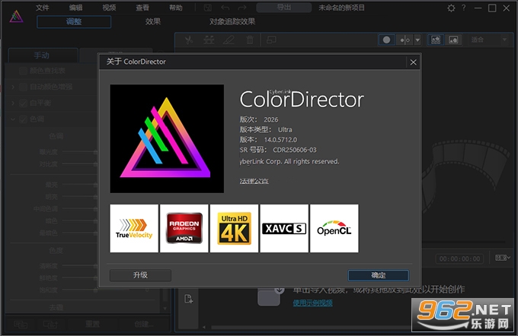This screenshot has height=336, width=518.
Task: Expand the 白平衡 section
Action: point(13,103)
